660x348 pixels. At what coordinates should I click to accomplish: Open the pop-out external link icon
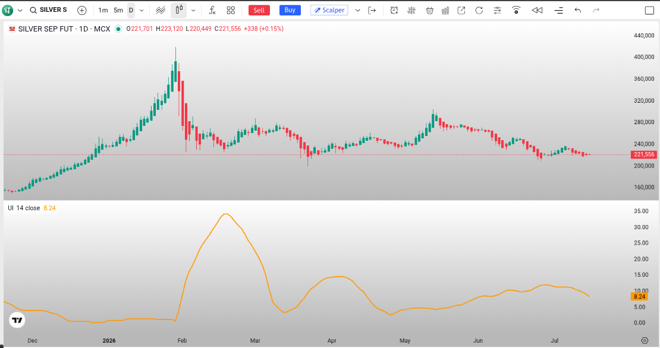[461, 10]
